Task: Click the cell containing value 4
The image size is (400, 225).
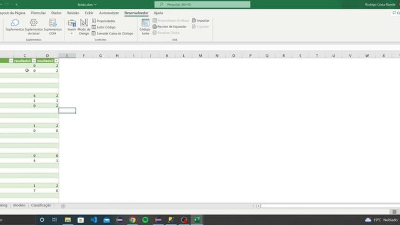Action: [25, 161]
